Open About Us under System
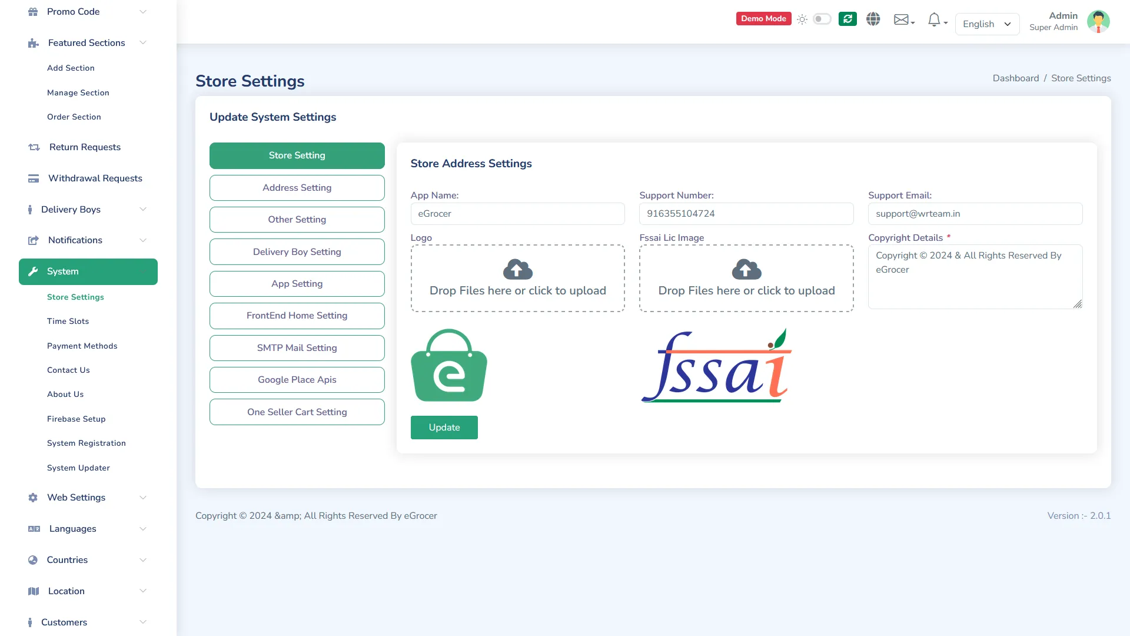This screenshot has width=1130, height=636. click(65, 395)
